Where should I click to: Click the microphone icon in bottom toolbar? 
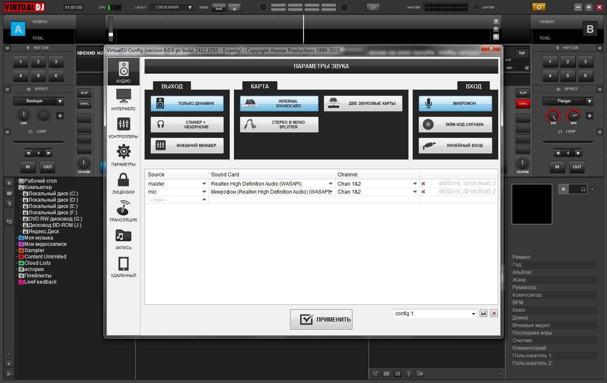coord(408,373)
